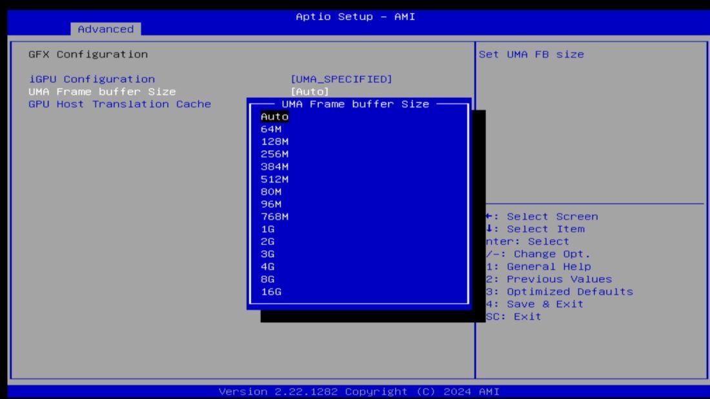Choose 64M frame buffer size
The width and height of the screenshot is (710, 399).
271,129
